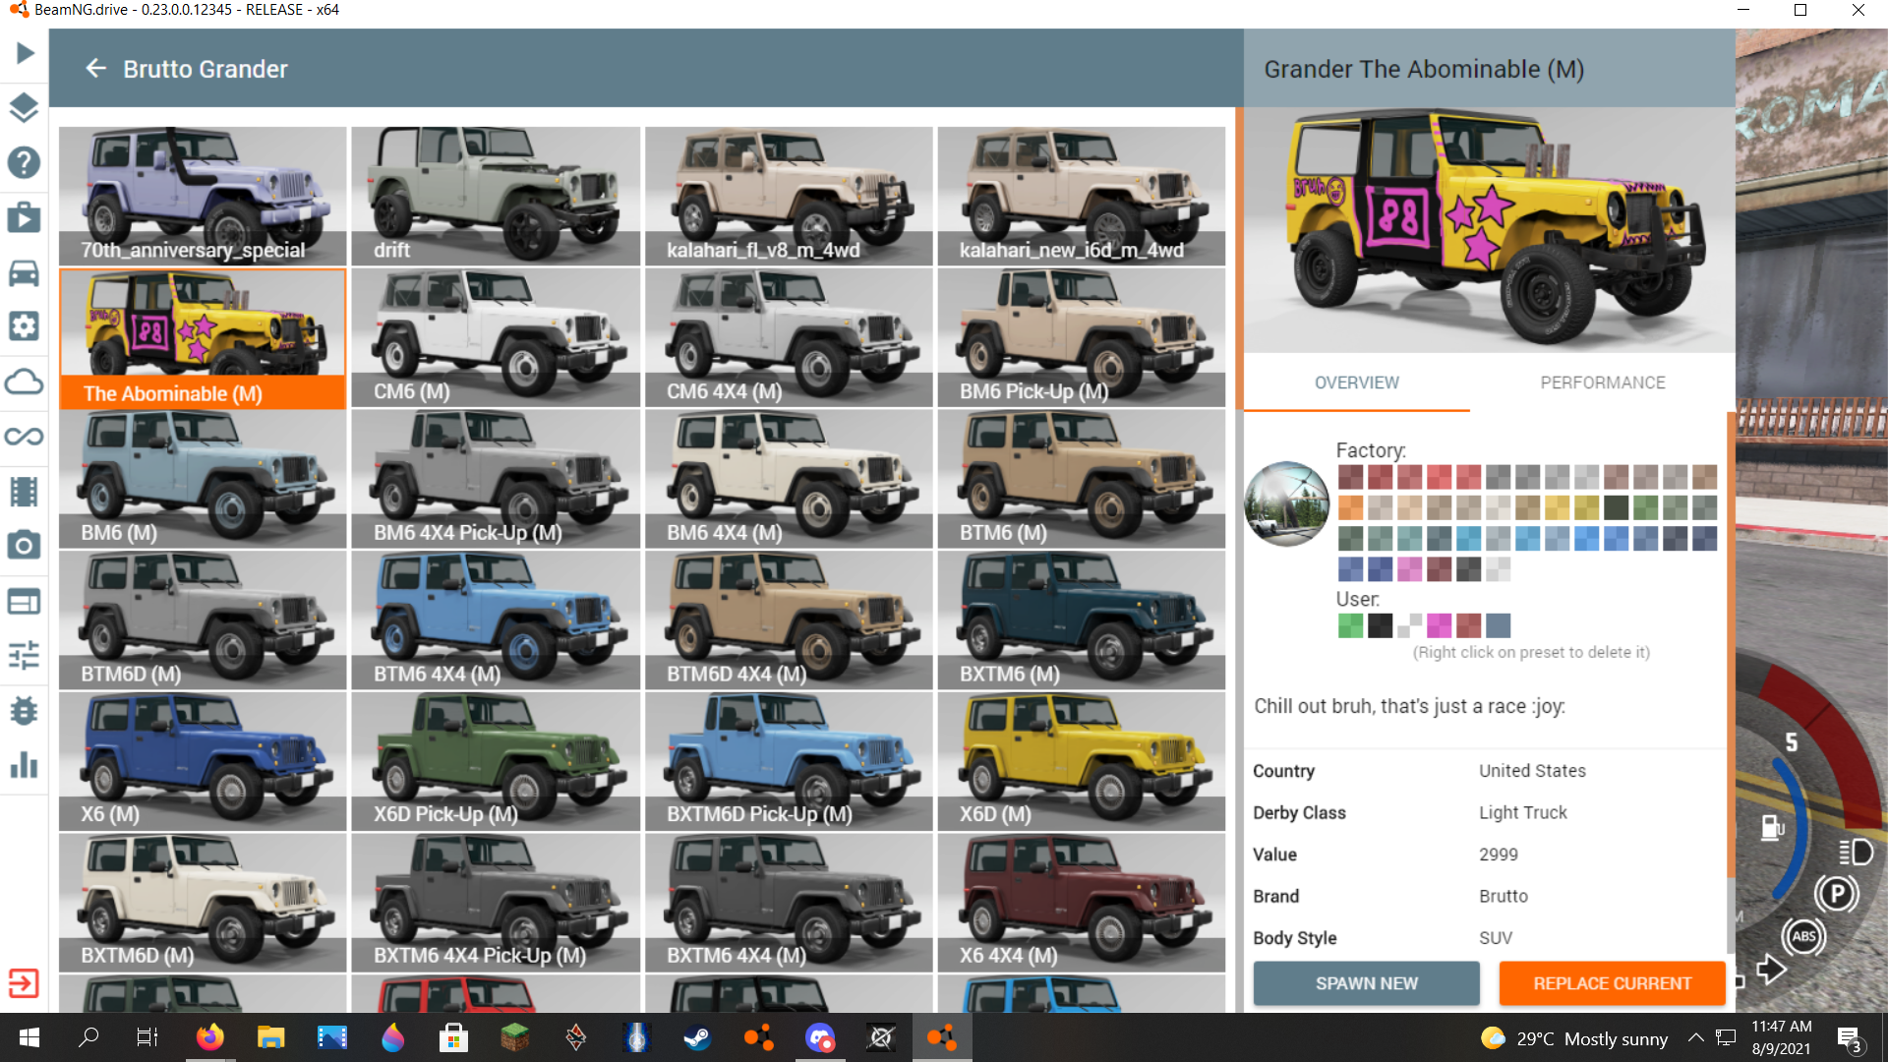Viewport: 1888px width, 1062px height.
Task: Open the options sliders icon
Action: pyautogui.click(x=24, y=655)
